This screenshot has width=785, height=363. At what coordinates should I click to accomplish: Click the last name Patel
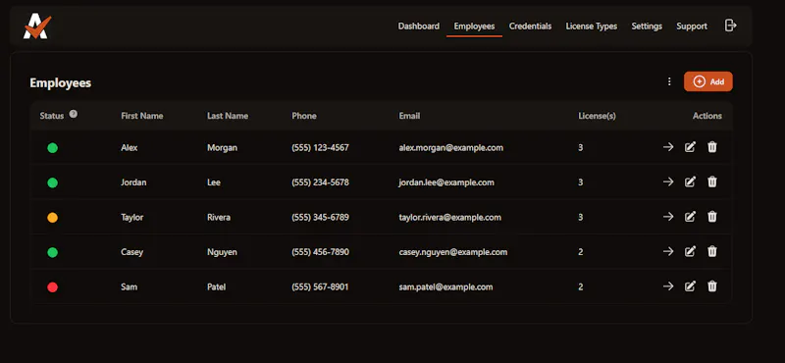coord(216,286)
